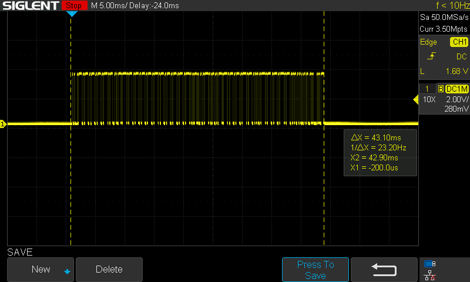Click the channel 1 number box
The height and width of the screenshot is (282, 470).
tap(427, 89)
